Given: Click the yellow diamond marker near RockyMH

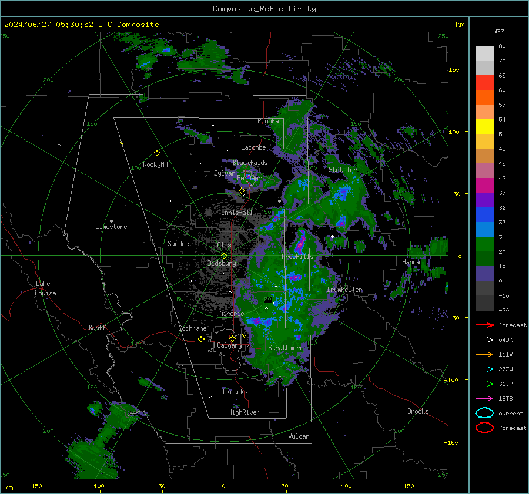Looking at the screenshot, I should click(157, 153).
